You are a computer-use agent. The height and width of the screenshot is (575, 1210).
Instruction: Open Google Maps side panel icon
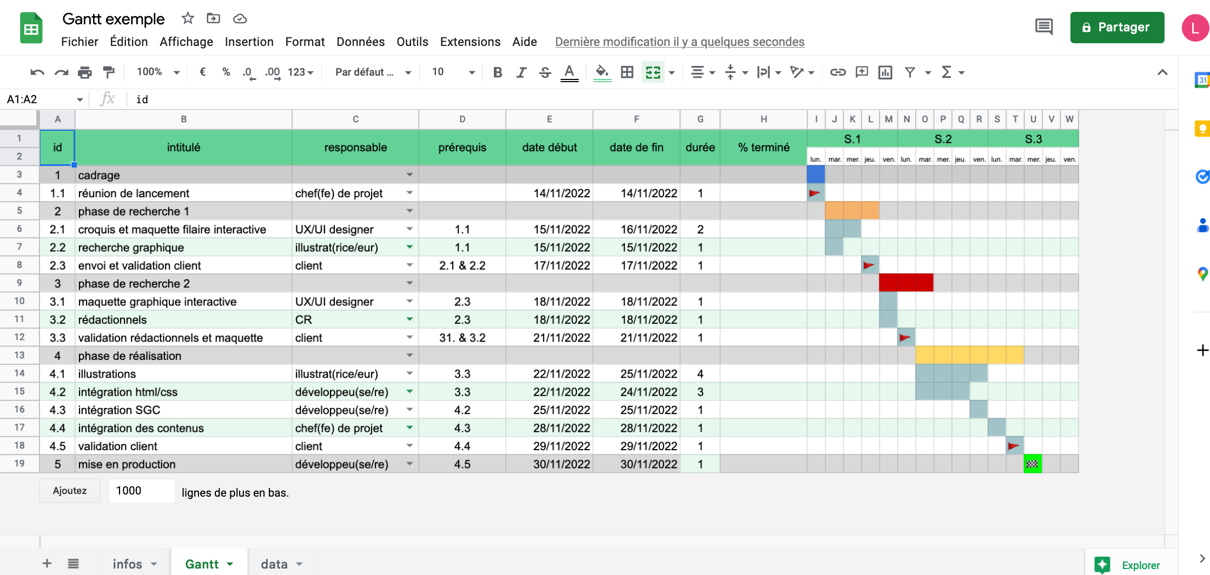click(1201, 274)
